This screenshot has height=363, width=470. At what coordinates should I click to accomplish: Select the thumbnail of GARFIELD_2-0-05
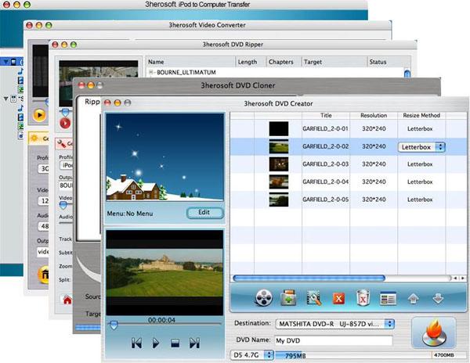pyautogui.click(x=279, y=199)
